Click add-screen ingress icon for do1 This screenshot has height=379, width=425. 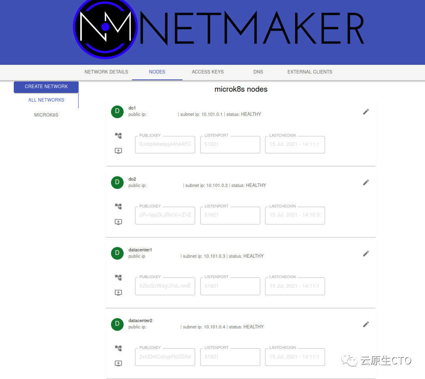(x=118, y=151)
